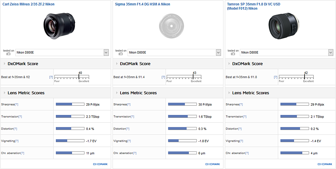The image size is (336, 169).
Task: Click Transmission [?] help in Sigma column
Action: pos(133,116)
